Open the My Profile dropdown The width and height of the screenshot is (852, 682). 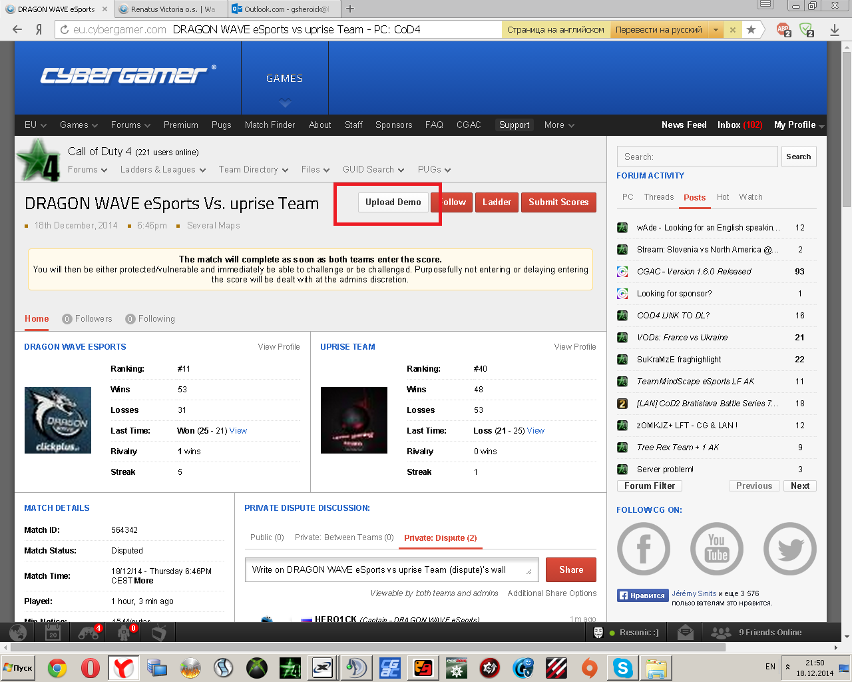click(x=799, y=125)
